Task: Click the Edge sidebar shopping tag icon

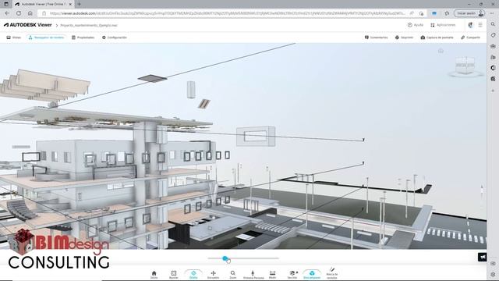Action: 493,35
